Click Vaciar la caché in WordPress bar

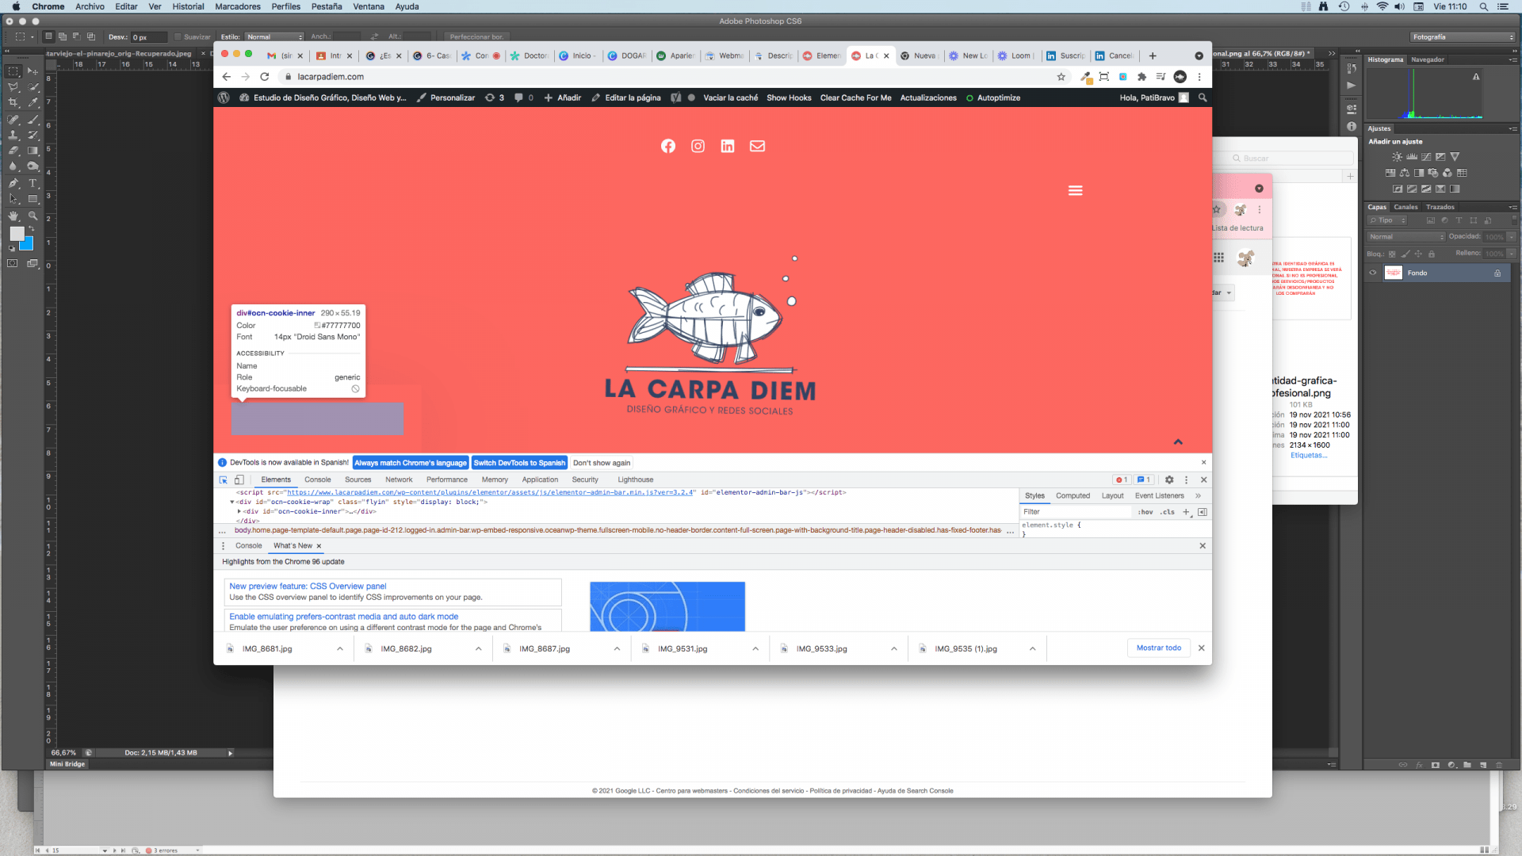coord(730,98)
